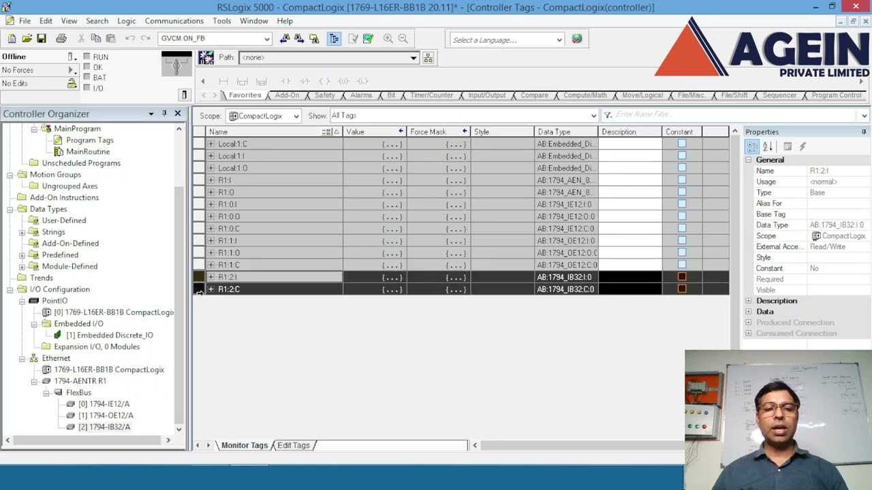Click the Zoom In magnifier icon
The height and width of the screenshot is (490, 872).
click(388, 39)
